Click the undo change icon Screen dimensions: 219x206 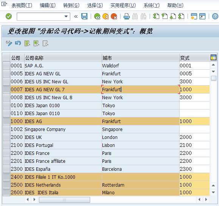click(x=18, y=43)
